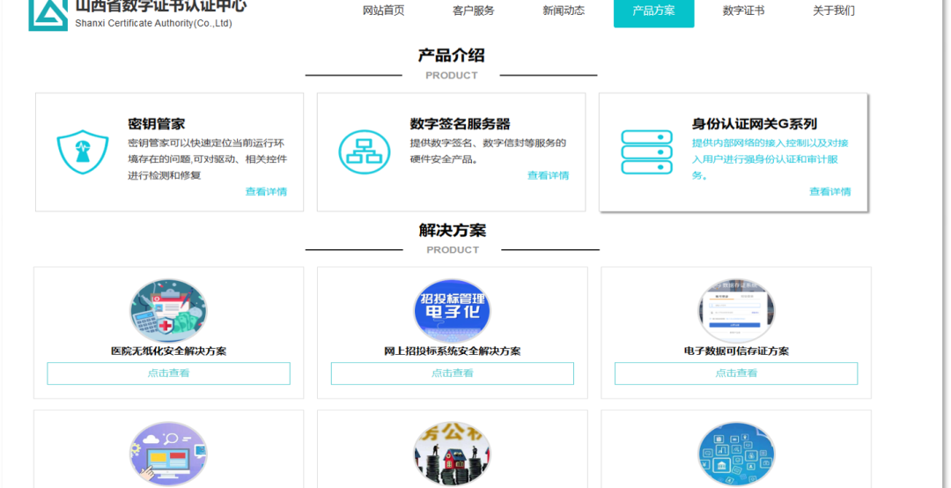The width and height of the screenshot is (951, 488).
Task: Click the purple computer monitor round image
Action: (x=168, y=454)
